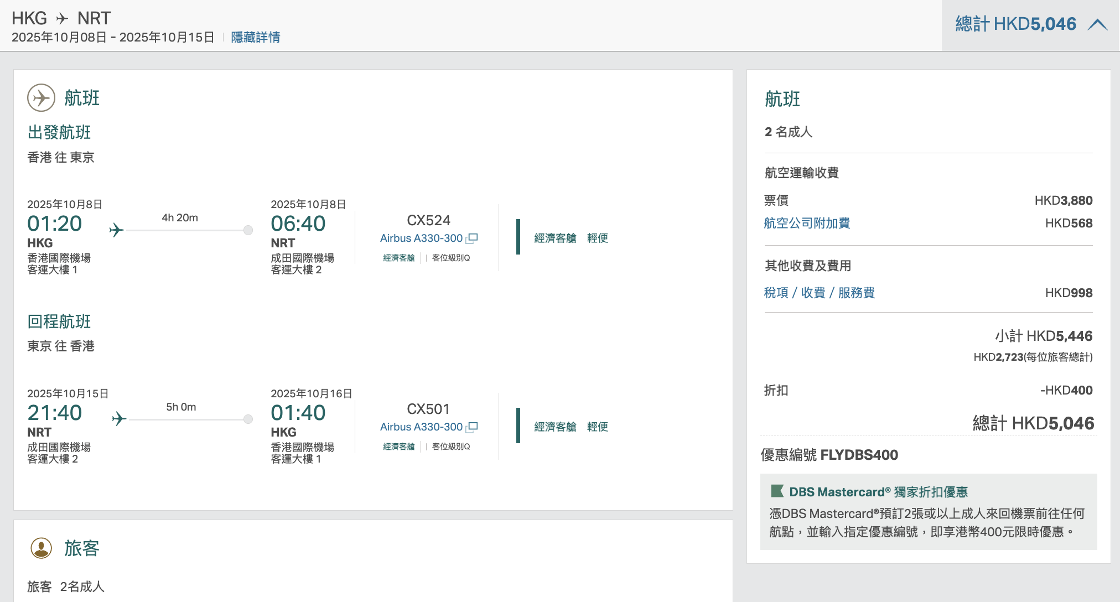The width and height of the screenshot is (1120, 602).
Task: Open the Airbus A330-300 popup icon for CX524
Action: 472,238
